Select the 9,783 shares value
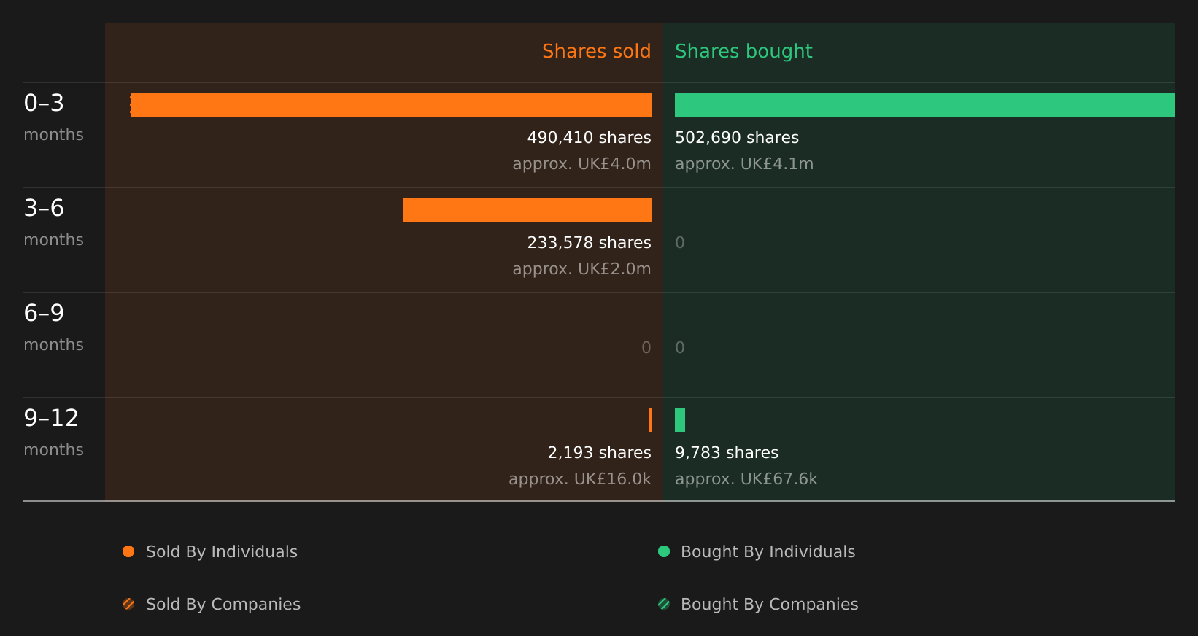This screenshot has width=1198, height=636. tap(727, 452)
